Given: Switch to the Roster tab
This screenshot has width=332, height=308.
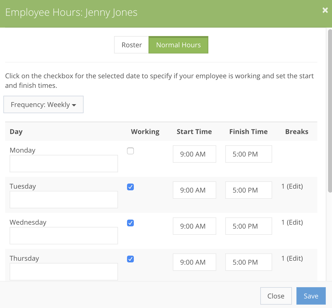Looking at the screenshot, I should [132, 45].
